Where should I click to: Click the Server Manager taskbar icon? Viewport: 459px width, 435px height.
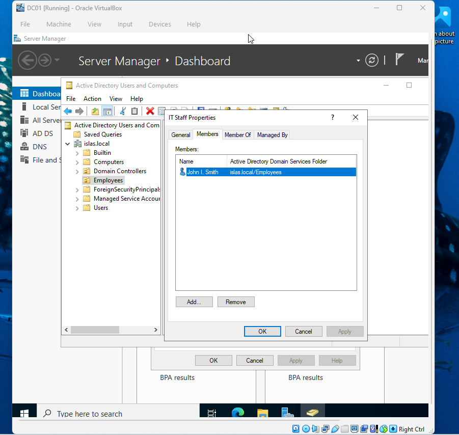pyautogui.click(x=287, y=412)
